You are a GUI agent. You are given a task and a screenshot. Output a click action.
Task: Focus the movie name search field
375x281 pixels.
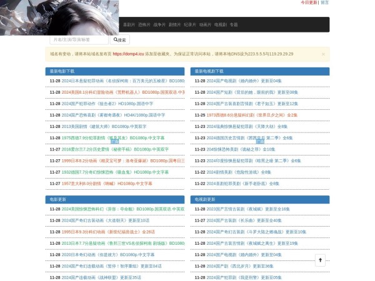tap(79, 40)
